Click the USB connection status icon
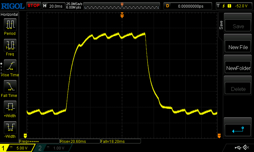The image size is (254, 152). click(x=238, y=148)
